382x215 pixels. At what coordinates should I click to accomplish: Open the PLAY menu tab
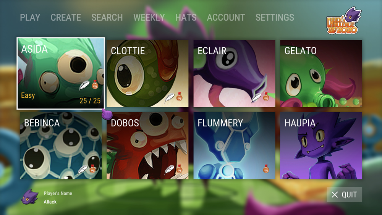pyautogui.click(x=30, y=18)
